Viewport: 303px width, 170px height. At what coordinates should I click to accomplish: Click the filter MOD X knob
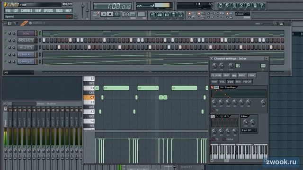pos(246,122)
